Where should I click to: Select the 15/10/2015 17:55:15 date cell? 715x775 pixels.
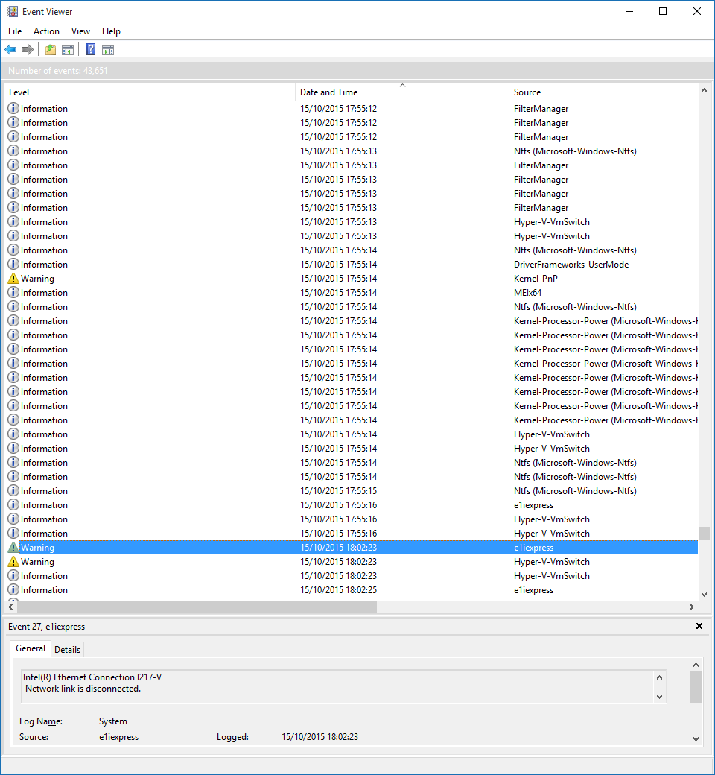(338, 491)
